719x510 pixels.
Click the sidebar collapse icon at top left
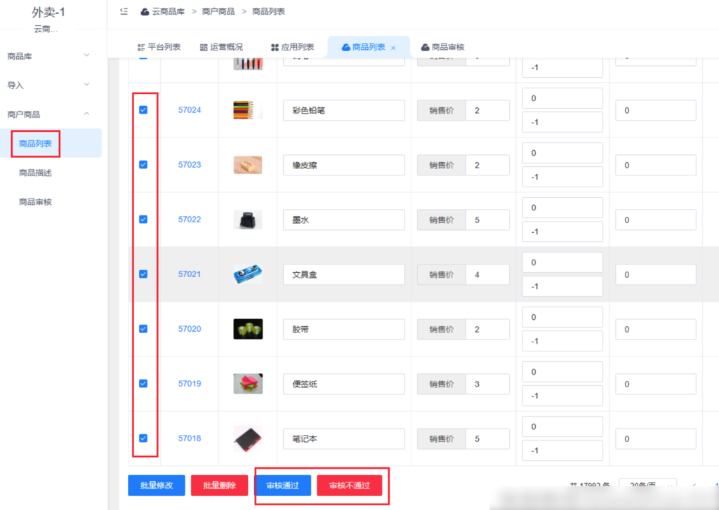[x=124, y=11]
